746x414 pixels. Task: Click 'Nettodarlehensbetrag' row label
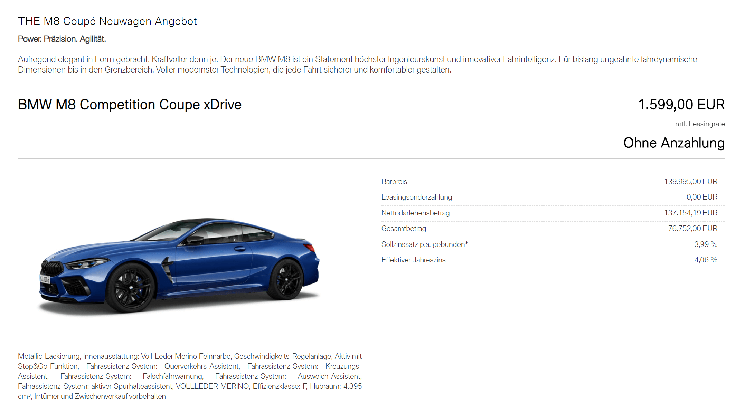point(415,213)
